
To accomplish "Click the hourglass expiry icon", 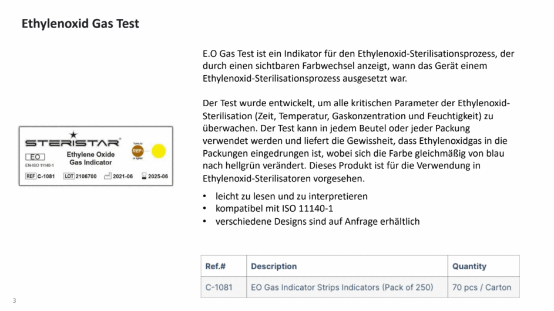I will [144, 176].
